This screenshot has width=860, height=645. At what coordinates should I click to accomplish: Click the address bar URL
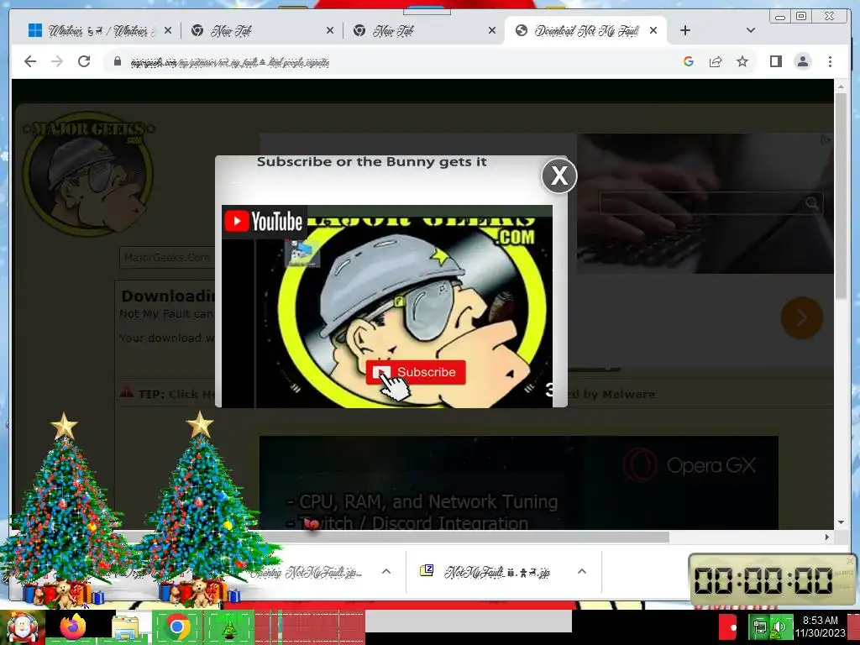[x=230, y=62]
